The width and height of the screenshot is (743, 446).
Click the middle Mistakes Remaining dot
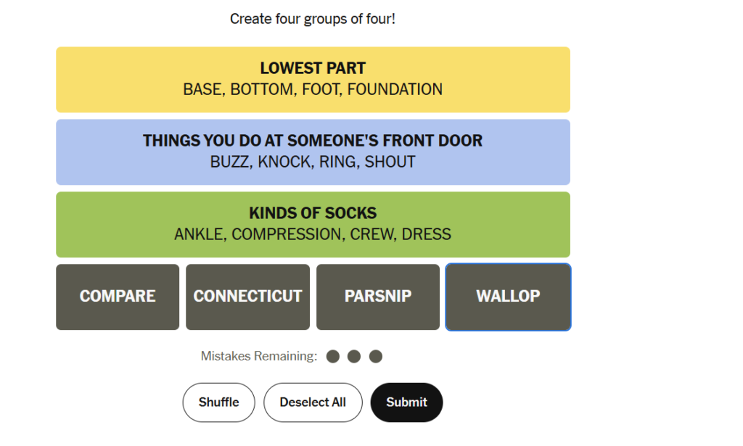click(354, 357)
